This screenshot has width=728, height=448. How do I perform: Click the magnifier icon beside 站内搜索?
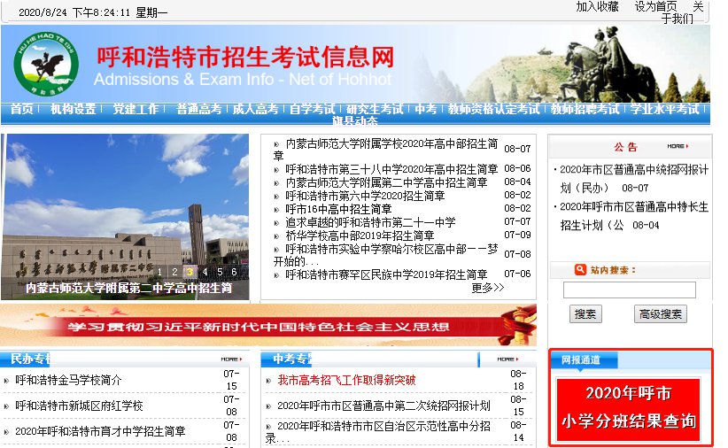tap(580, 269)
